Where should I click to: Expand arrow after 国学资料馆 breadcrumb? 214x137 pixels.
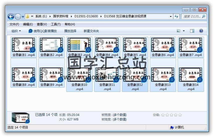click(72, 16)
